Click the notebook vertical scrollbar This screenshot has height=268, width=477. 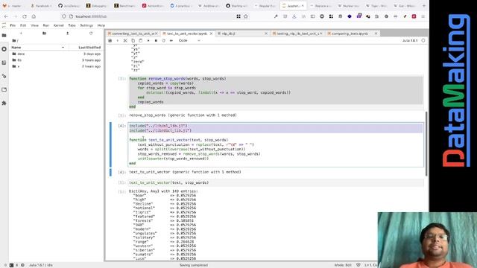click(x=426, y=144)
